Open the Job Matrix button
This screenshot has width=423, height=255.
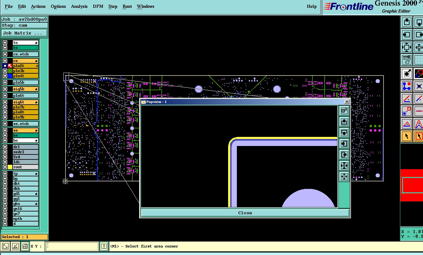point(24,33)
